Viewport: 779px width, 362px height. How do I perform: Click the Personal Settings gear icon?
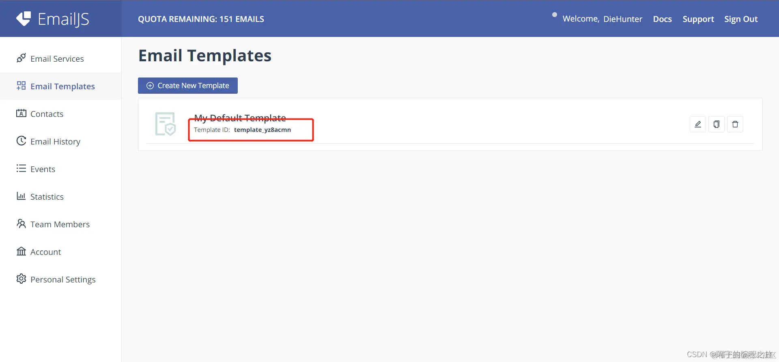click(x=21, y=279)
